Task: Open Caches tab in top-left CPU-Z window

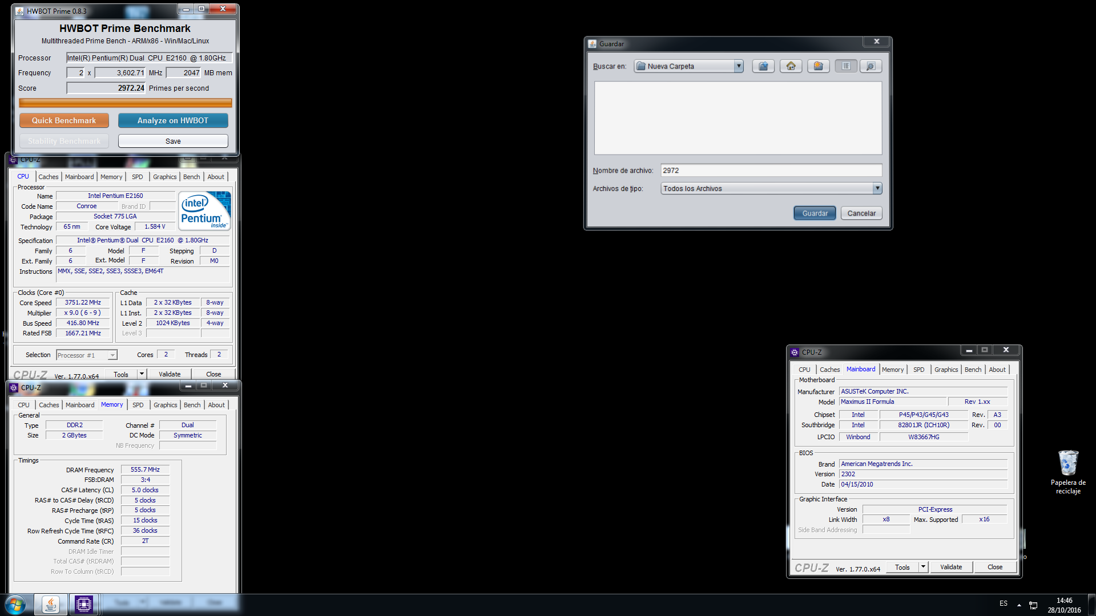Action: pyautogui.click(x=49, y=177)
